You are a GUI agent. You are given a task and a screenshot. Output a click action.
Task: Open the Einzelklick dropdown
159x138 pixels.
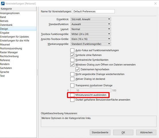(x=91, y=19)
